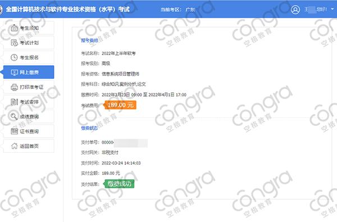Click qualification 信息系统项目管理师
337x222 pixels.
coord(120,74)
